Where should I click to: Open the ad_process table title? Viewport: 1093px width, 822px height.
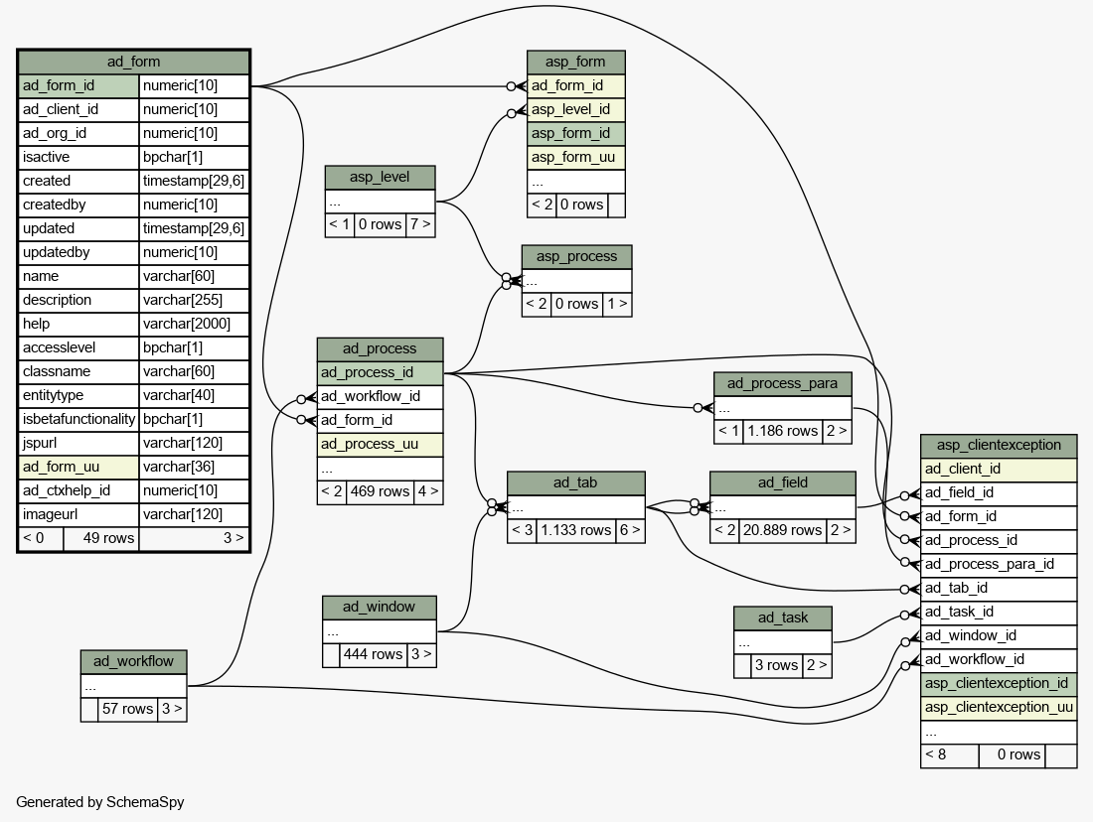(380, 348)
